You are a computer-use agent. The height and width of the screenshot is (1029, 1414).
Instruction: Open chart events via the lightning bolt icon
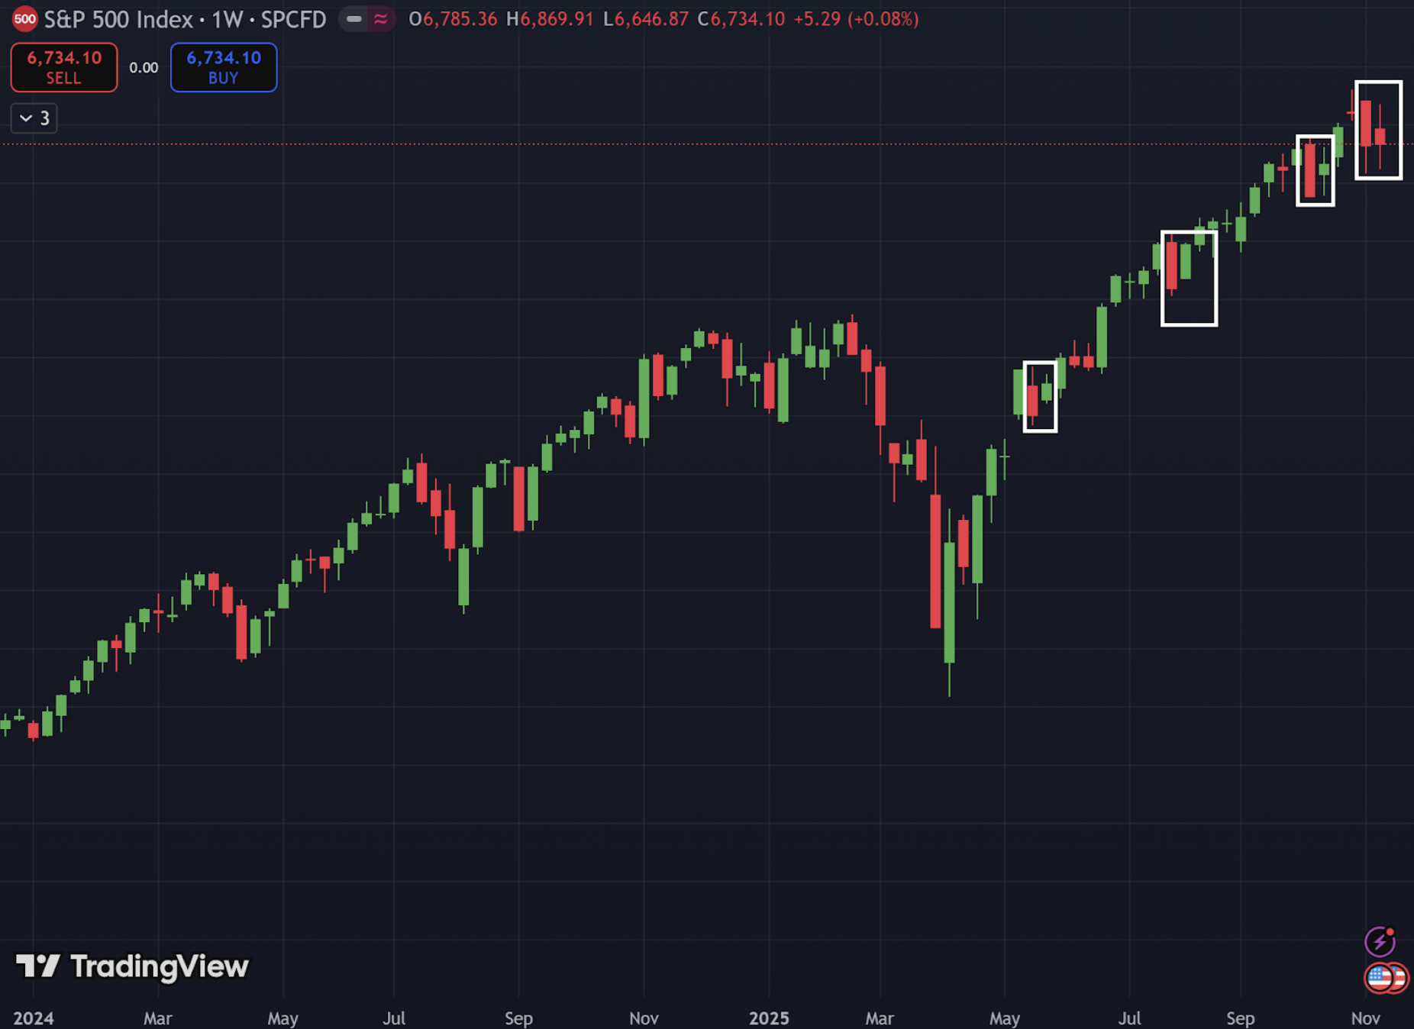1380,940
